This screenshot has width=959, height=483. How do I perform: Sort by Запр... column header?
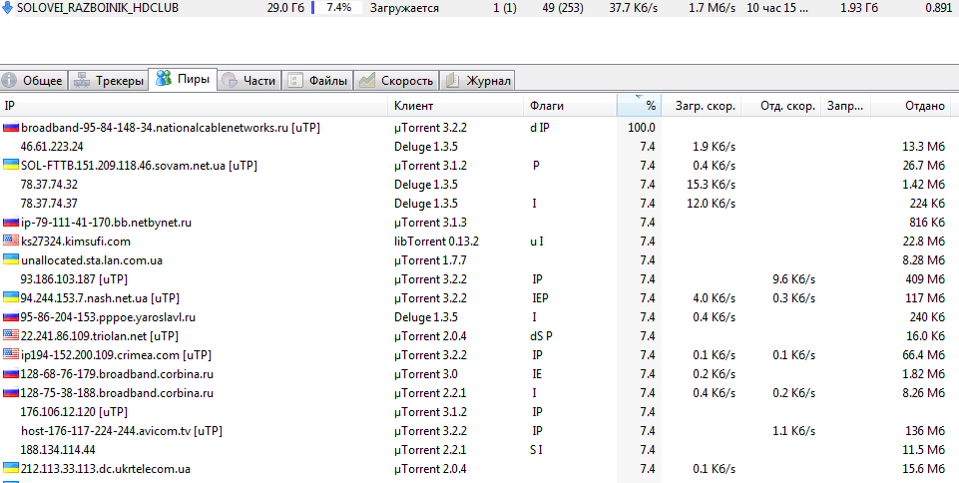coord(846,106)
